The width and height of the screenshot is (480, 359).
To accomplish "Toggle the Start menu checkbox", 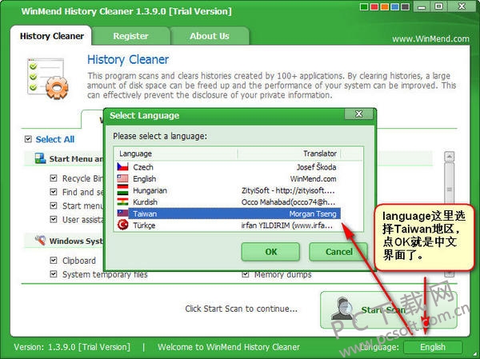I will coord(54,205).
